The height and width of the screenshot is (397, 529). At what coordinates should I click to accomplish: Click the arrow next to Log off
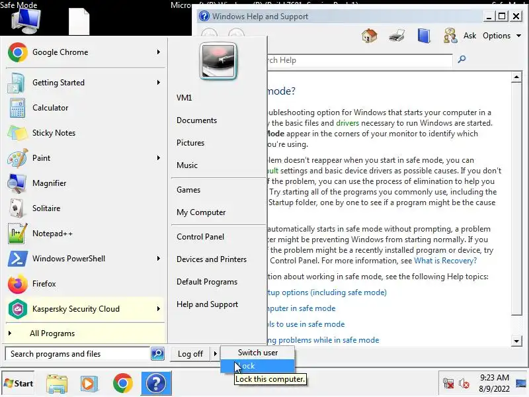(216, 354)
